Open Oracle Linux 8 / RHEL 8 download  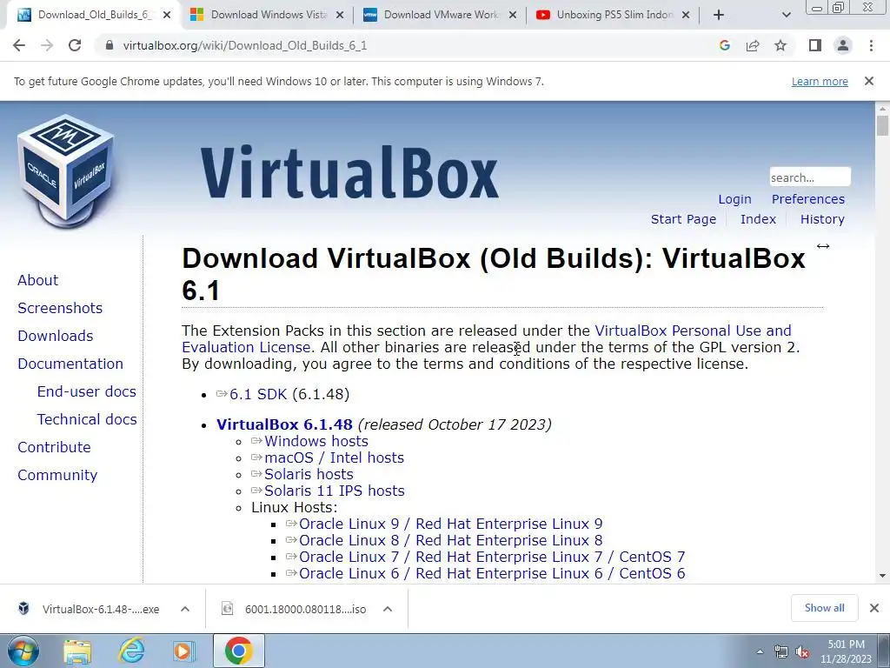(x=451, y=540)
